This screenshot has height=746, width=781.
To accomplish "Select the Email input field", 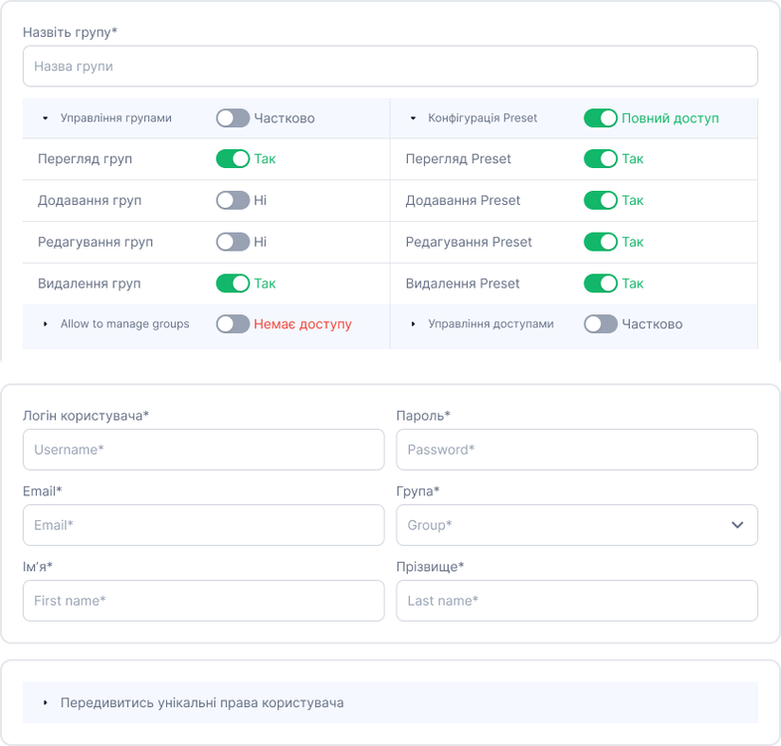I will [x=203, y=525].
